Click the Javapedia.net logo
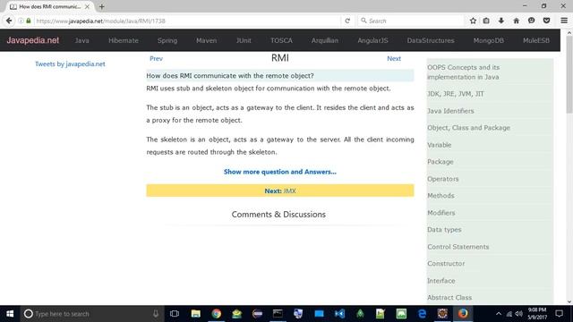Screen dimensions: 573x322 point(32,40)
